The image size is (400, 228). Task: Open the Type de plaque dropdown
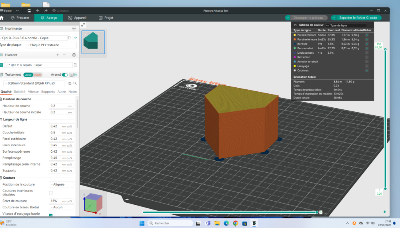click(51, 45)
